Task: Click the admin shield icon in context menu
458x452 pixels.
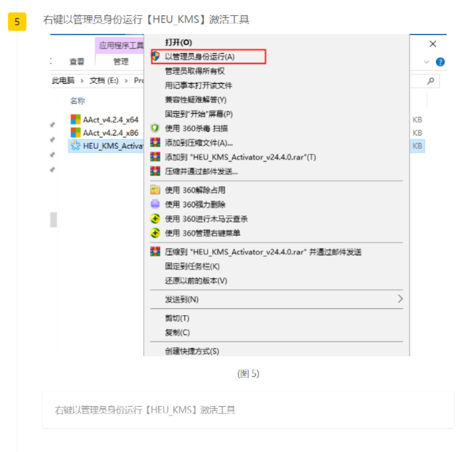Action: pyautogui.click(x=156, y=56)
